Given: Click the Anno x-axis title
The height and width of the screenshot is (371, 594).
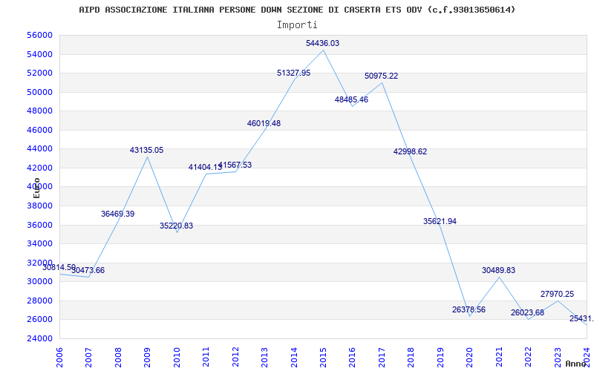Looking at the screenshot, I should (576, 364).
